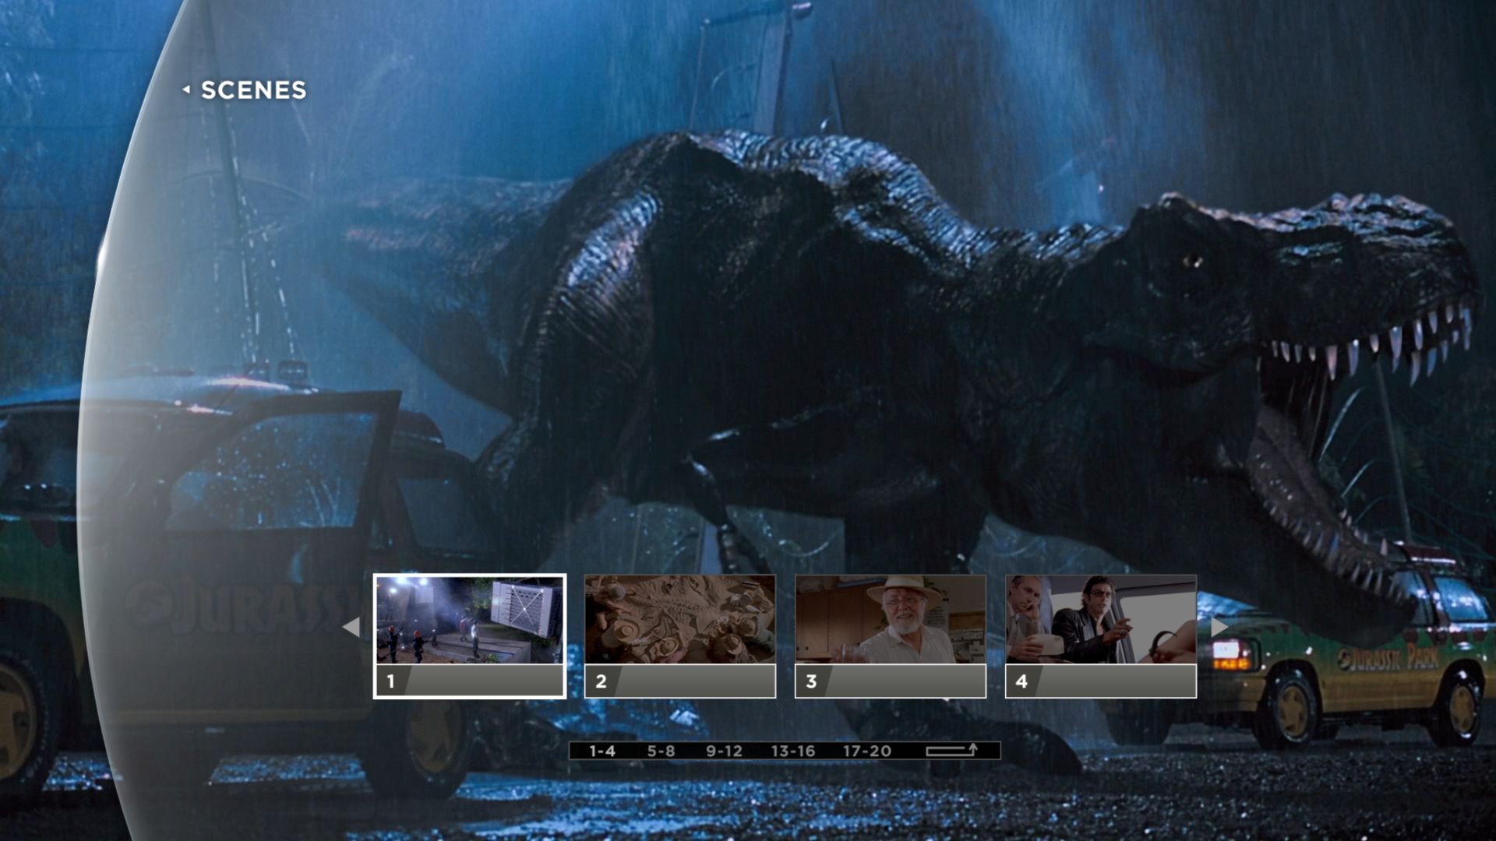Choose scene 4 helicopter interior thumbnail
Viewport: 1496px width, 841px height.
[1101, 636]
